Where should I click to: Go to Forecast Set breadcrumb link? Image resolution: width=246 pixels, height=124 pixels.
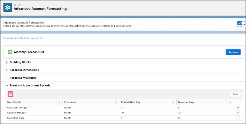point(10,38)
